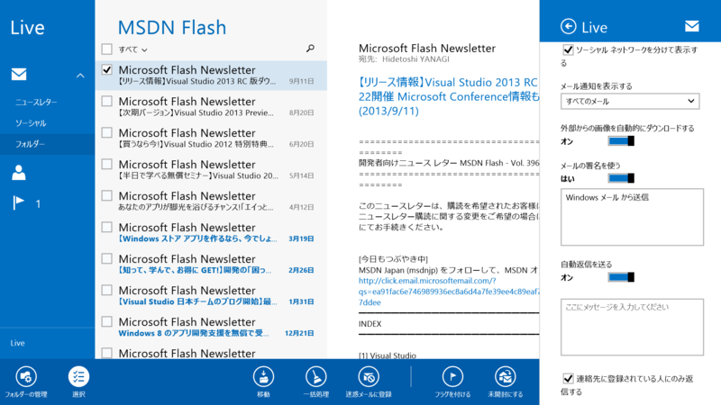
Task: Check the 1月31日 message checkbox
Action: [106, 290]
